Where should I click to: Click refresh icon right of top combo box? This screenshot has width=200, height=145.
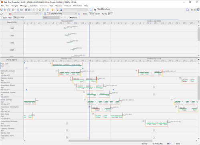point(90,10)
